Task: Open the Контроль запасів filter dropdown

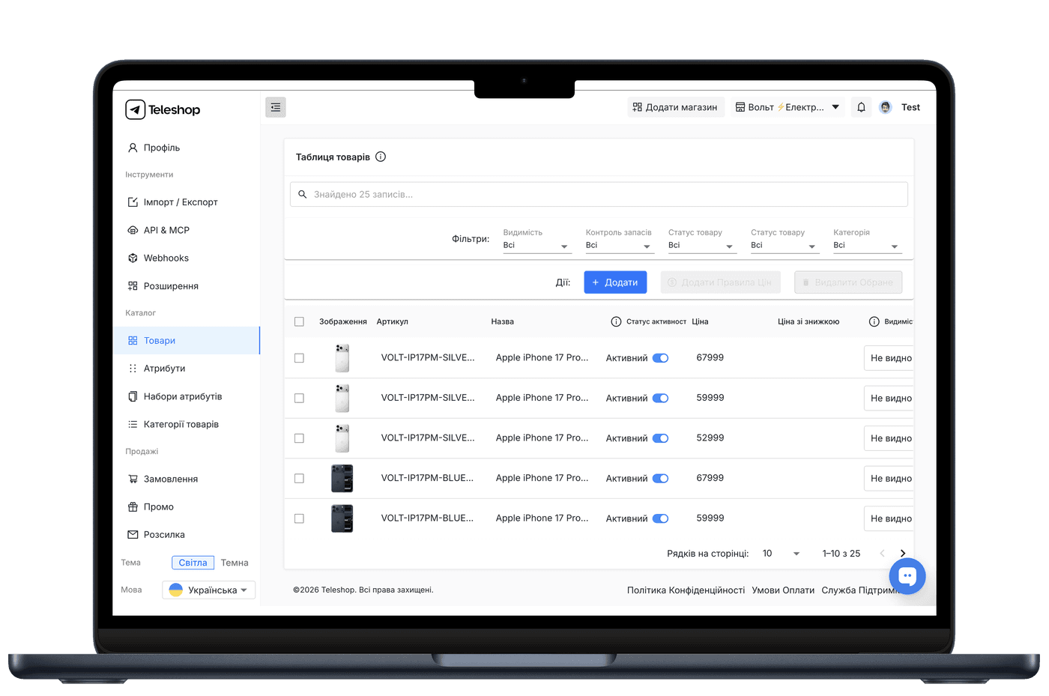Action: click(620, 246)
